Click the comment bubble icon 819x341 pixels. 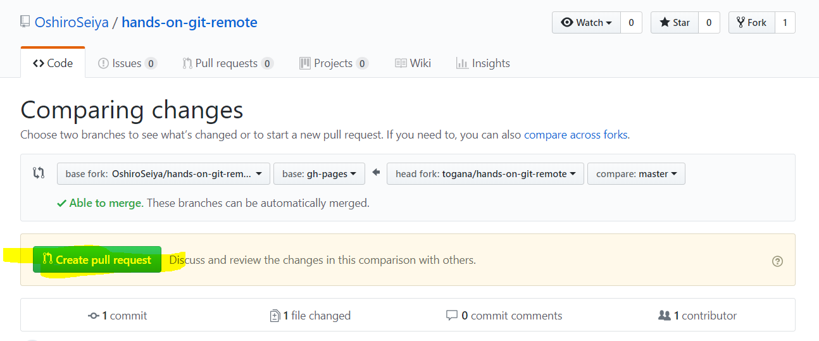tap(452, 315)
